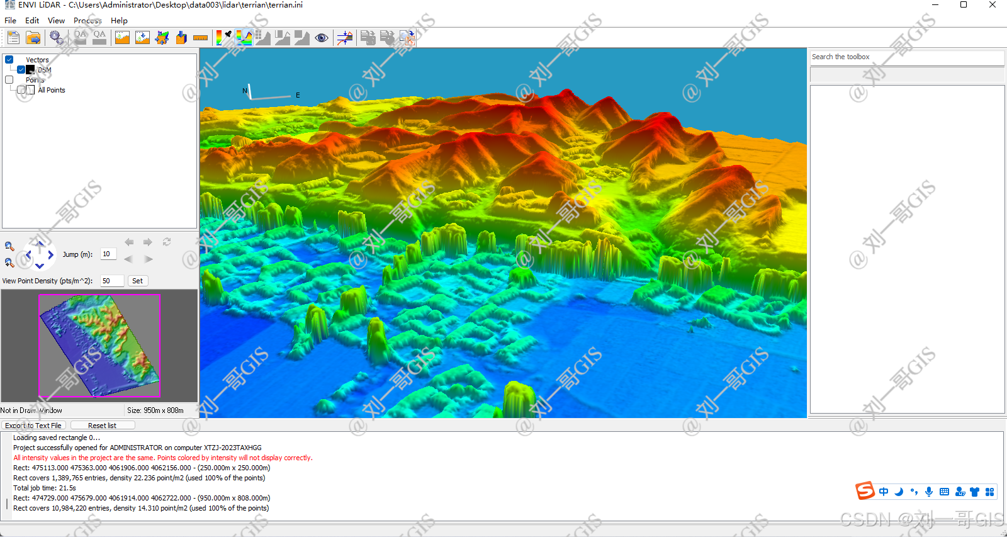This screenshot has width=1007, height=537.
Task: Click the first gray document export icon
Action: [368, 38]
